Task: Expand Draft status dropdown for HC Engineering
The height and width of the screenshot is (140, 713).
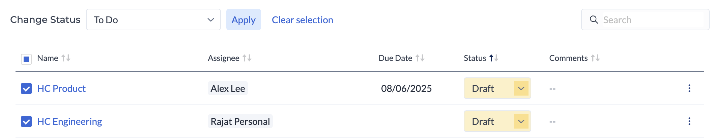Action: [521, 121]
